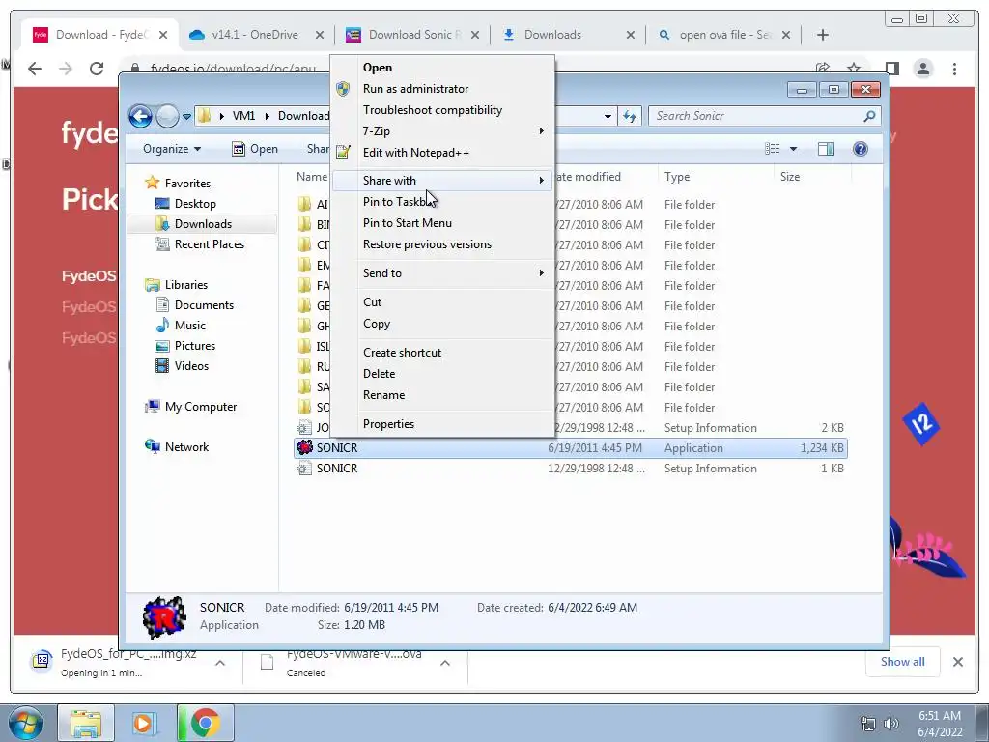The width and height of the screenshot is (989, 742).
Task: Choose Rename from context menu
Action: coord(442,395)
